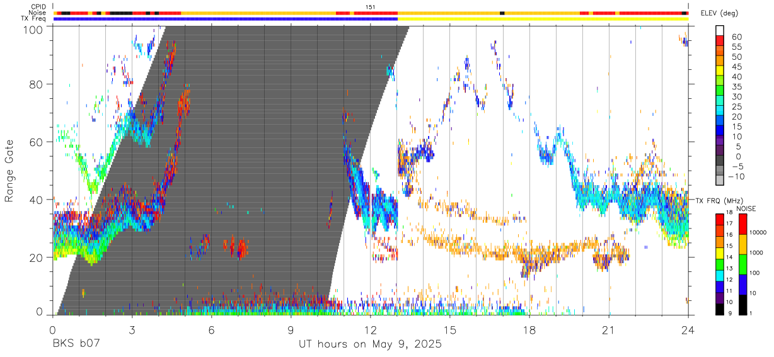
Task: Click the ELEV (deg) colorbar title
Action: 719,13
